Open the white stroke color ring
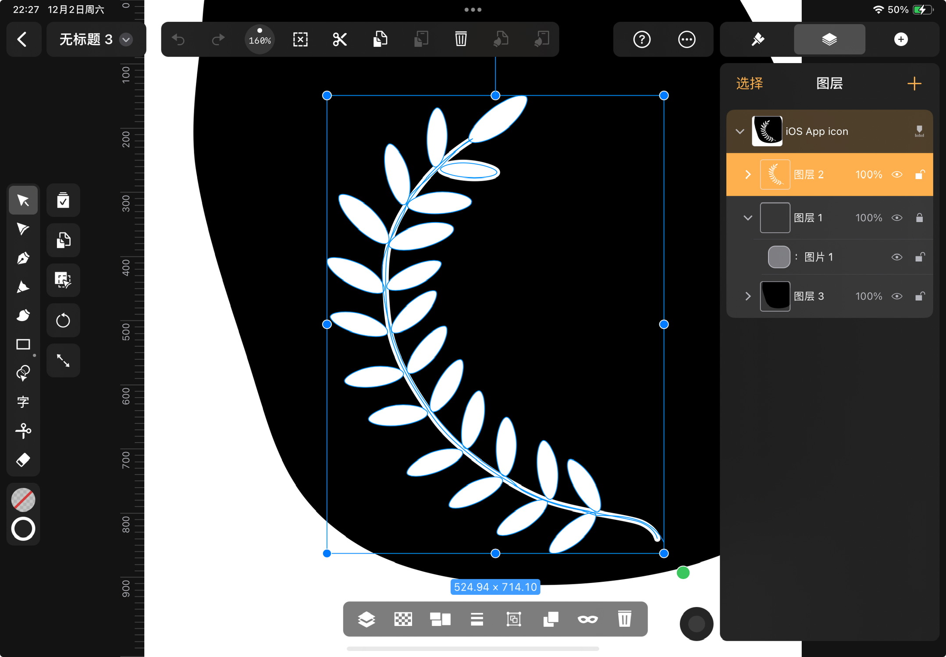This screenshot has height=657, width=946. pyautogui.click(x=23, y=529)
